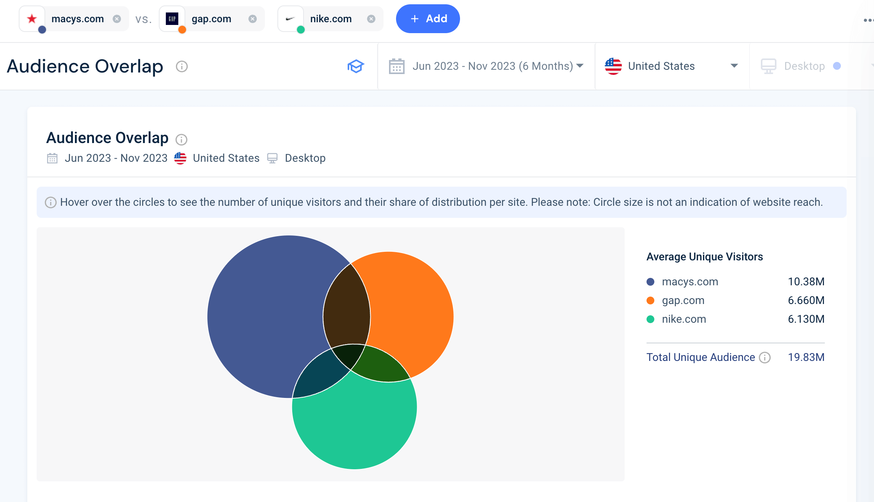
Task: Click the nike.com swoosh favicon
Action: click(290, 18)
